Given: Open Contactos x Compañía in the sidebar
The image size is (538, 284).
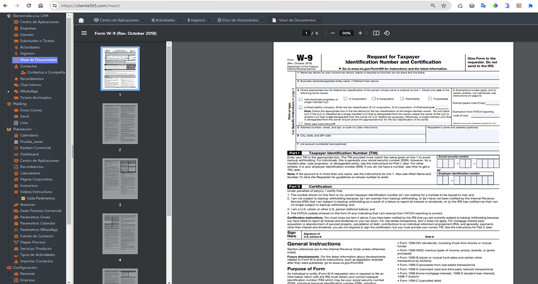Looking at the screenshot, I should (46, 72).
